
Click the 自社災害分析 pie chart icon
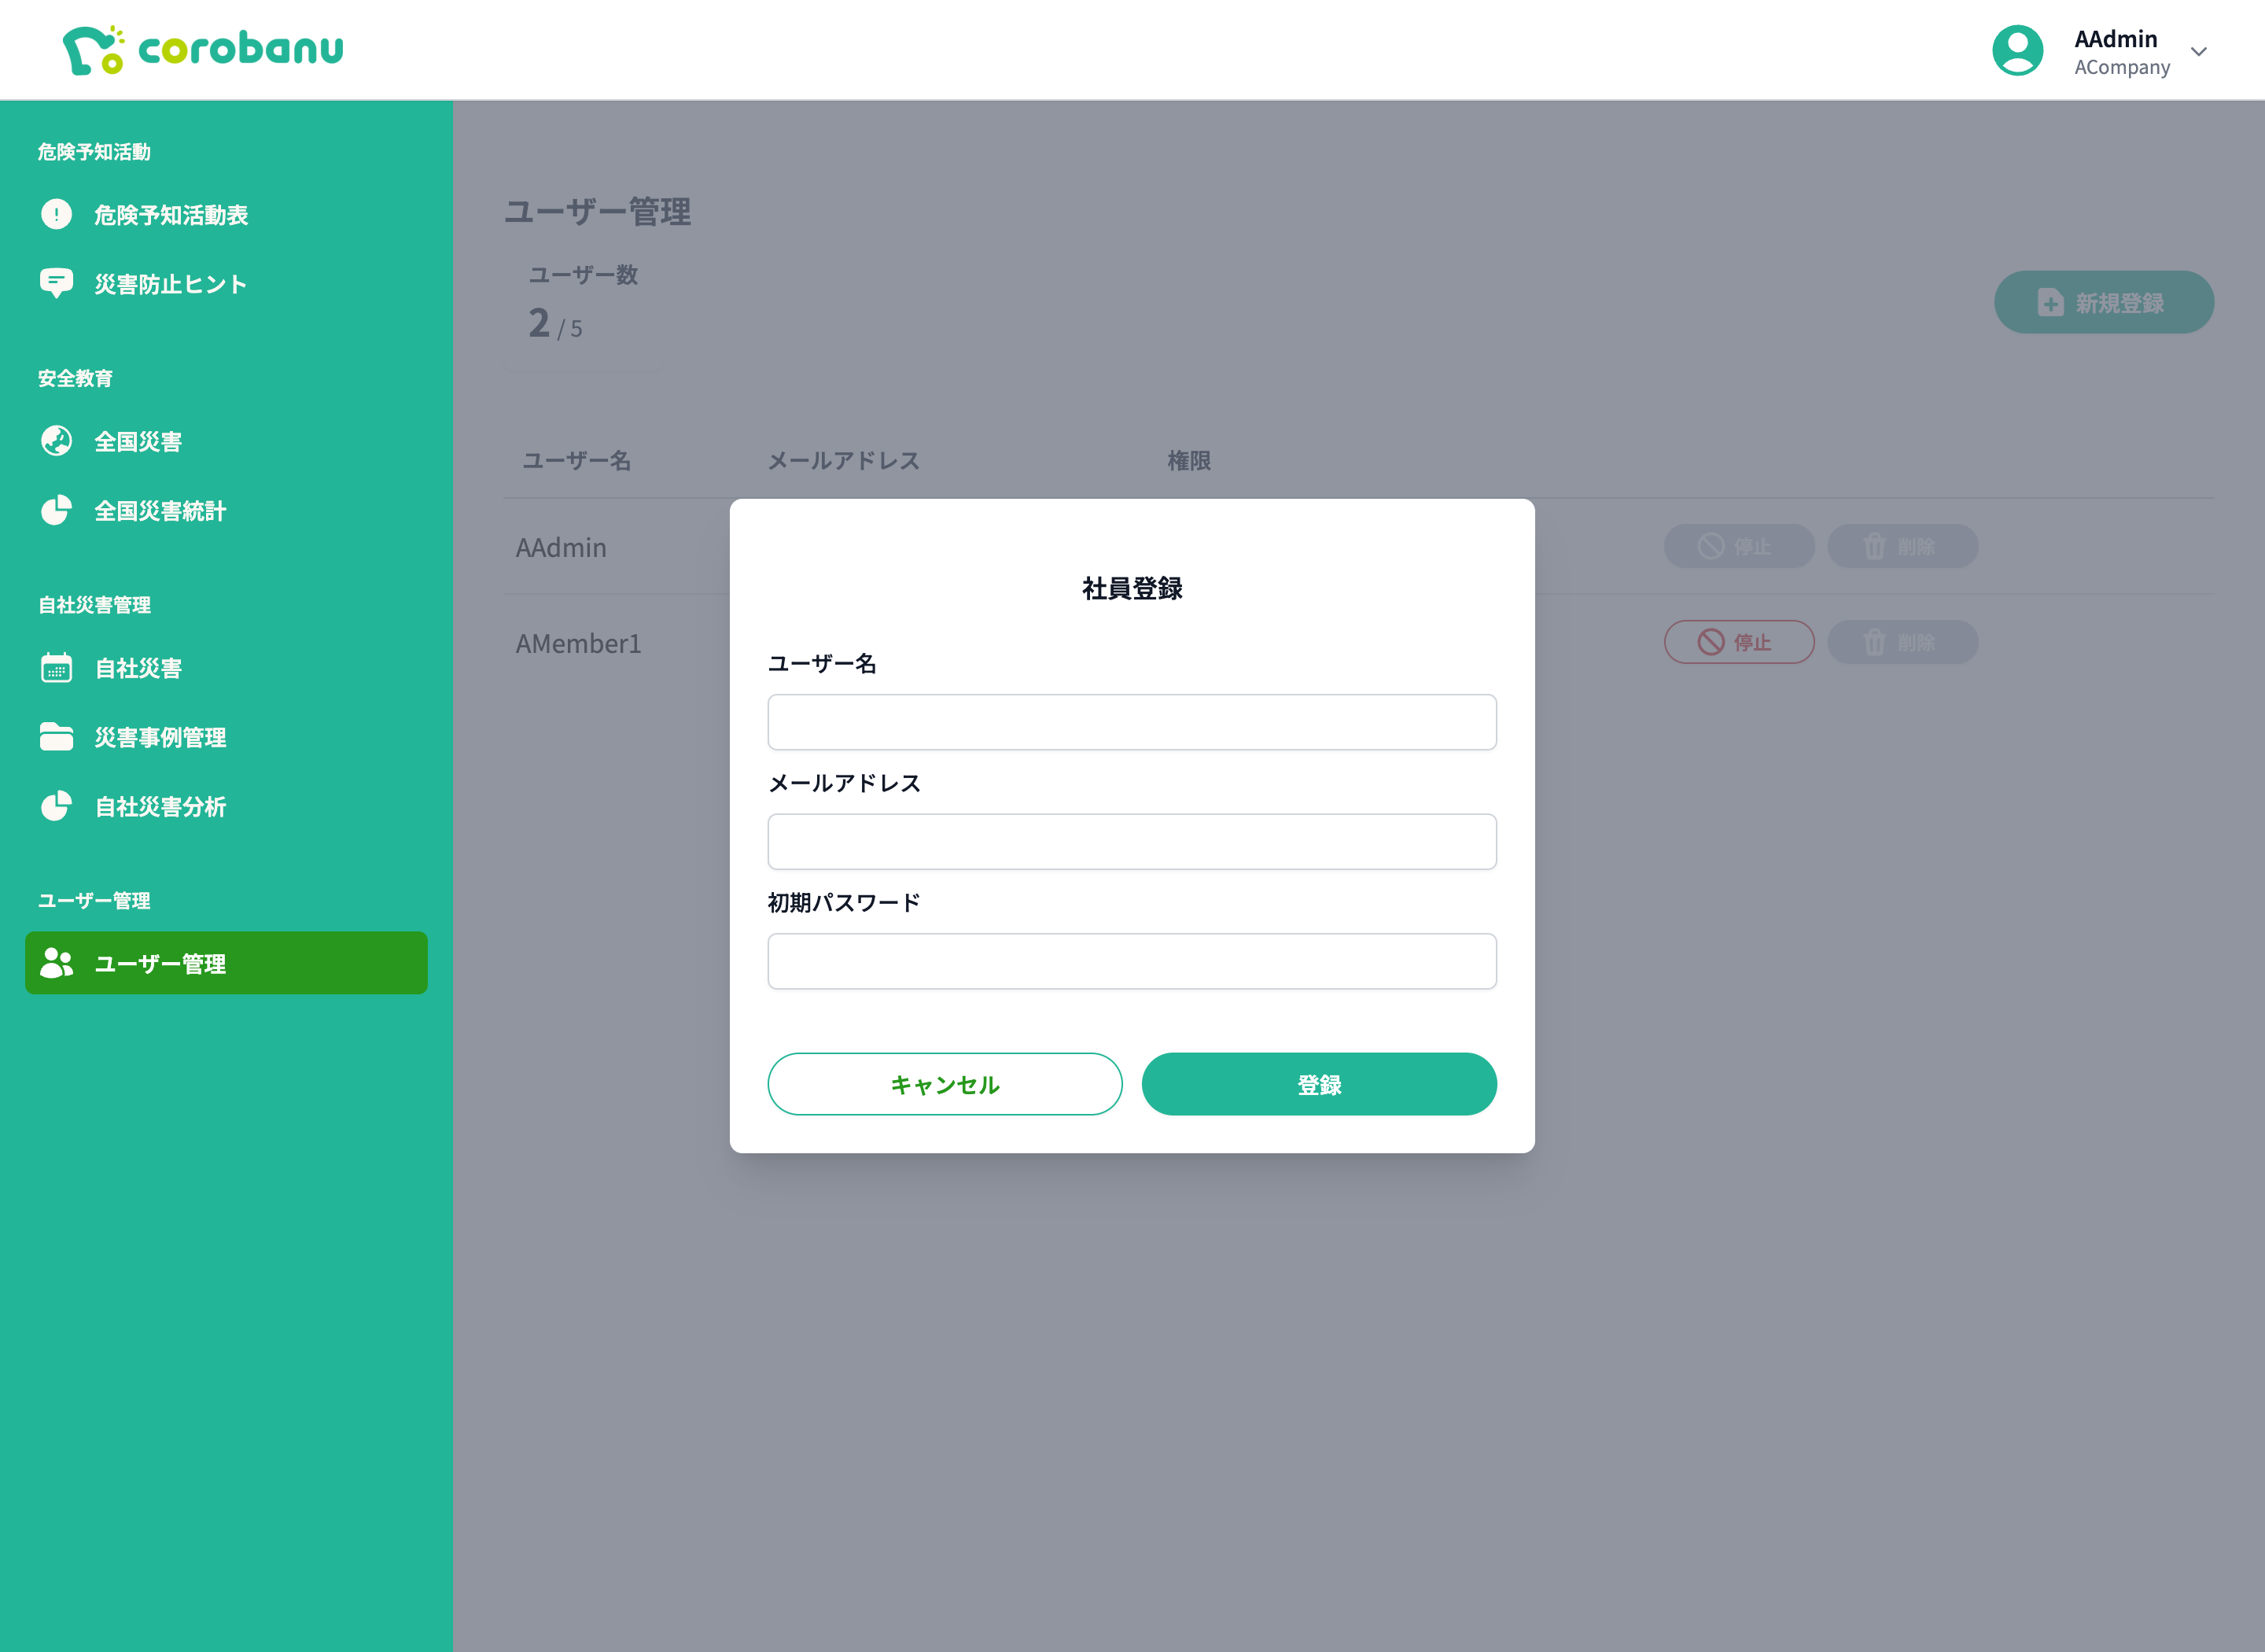click(x=56, y=806)
